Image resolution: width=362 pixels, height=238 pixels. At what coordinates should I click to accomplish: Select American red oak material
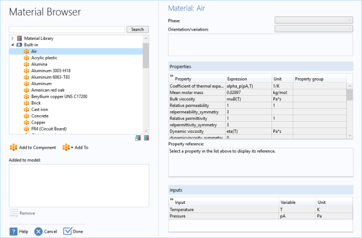point(49,90)
